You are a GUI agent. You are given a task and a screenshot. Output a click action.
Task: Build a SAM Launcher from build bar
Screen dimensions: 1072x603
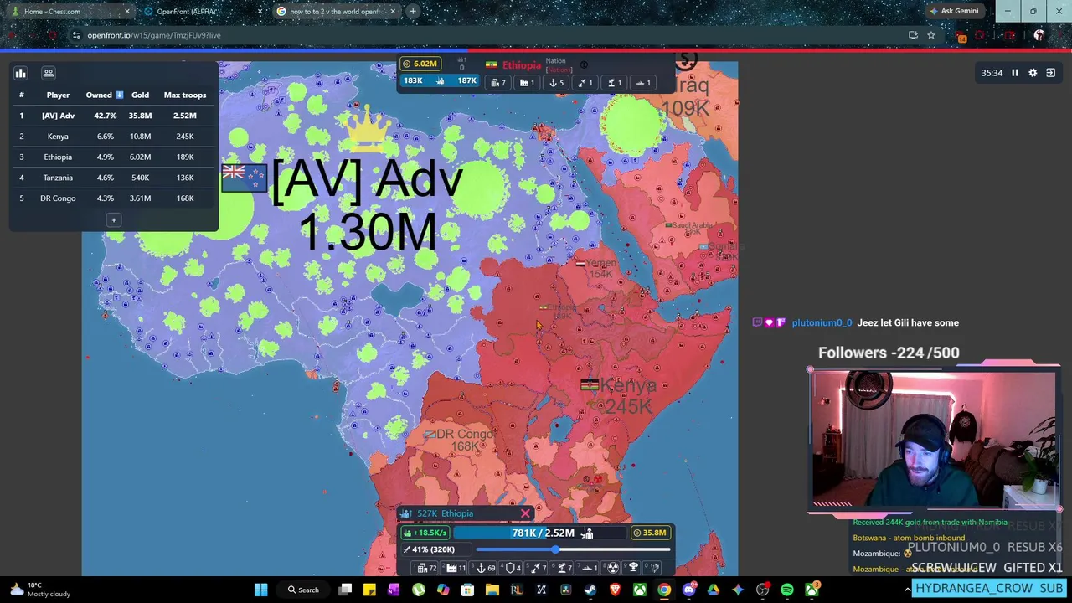562,568
